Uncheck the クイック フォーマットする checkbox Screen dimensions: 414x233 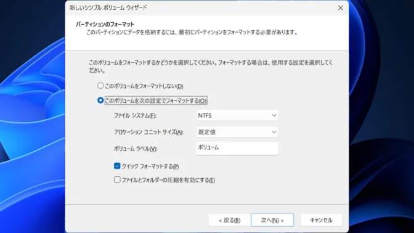click(x=117, y=166)
